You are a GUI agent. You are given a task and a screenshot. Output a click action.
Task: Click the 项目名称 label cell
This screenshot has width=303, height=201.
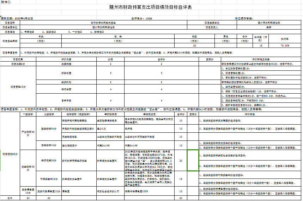point(10,23)
